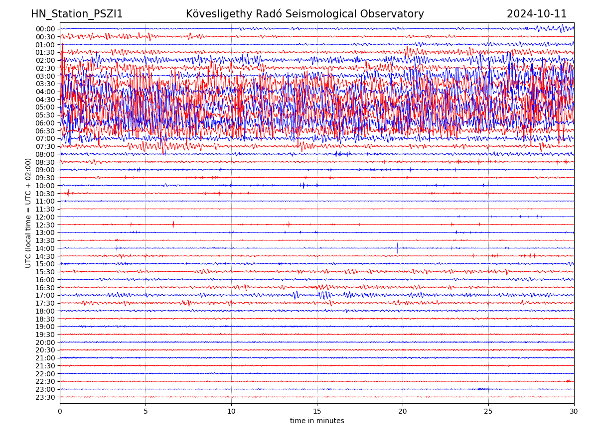The height and width of the screenshot is (448, 598).
Task: Click the x-axis tick label 20
Action: coord(403,412)
